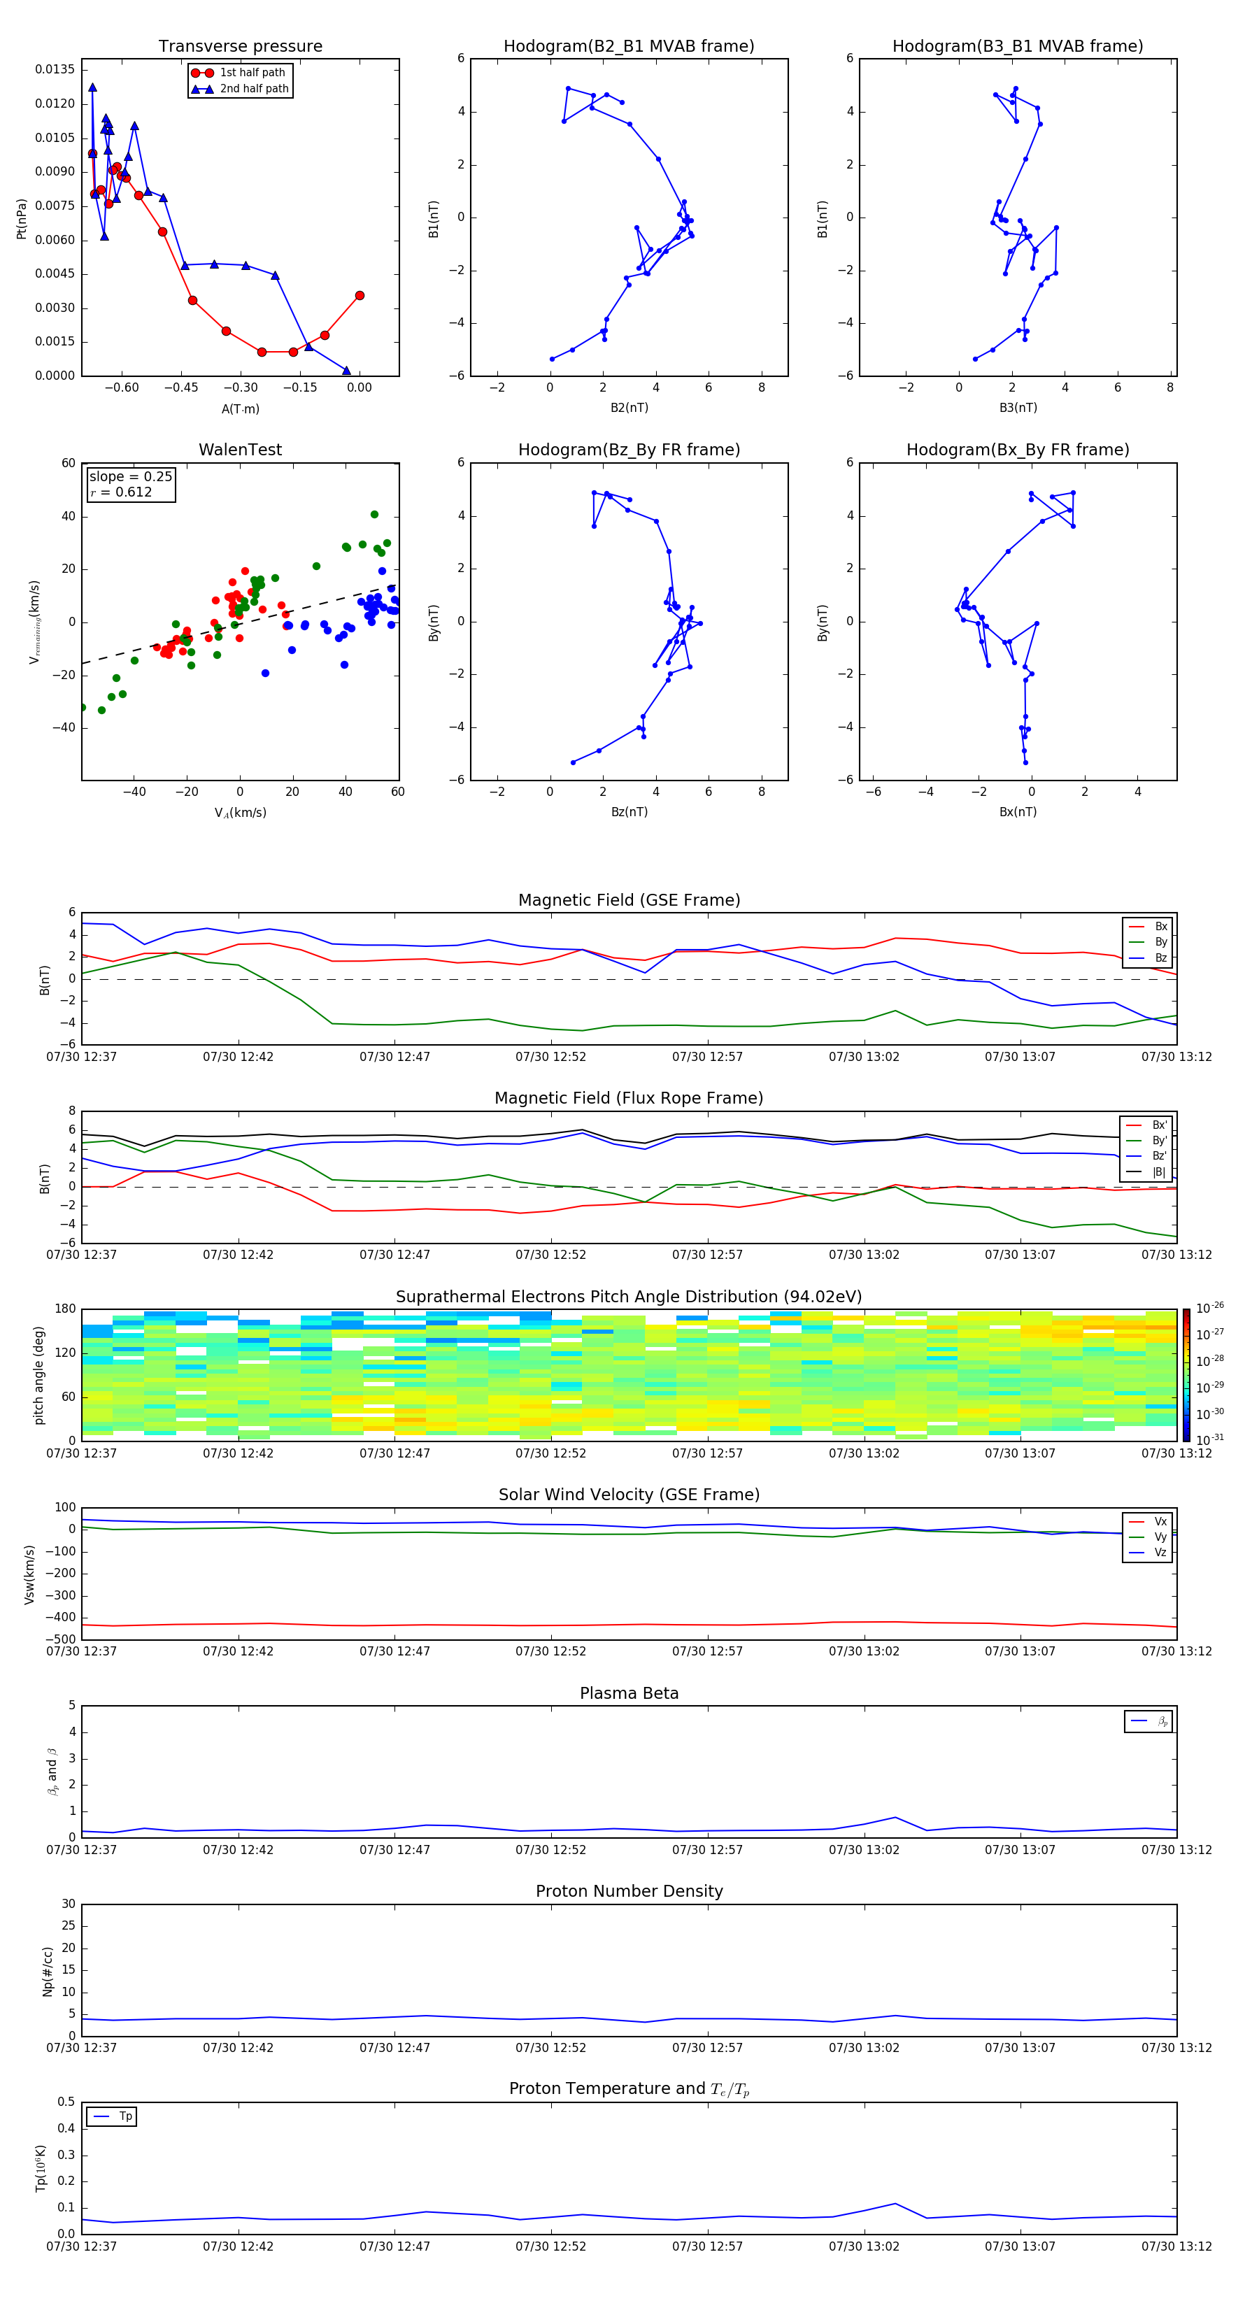Viewport: 1259px width, 2308px height.
Task: Click the 'βp and β' y-axis label
Action: tap(52, 1772)
